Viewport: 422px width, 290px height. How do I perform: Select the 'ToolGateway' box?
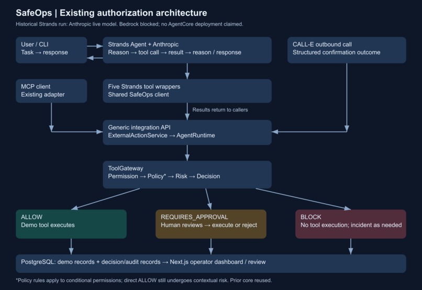187,175
